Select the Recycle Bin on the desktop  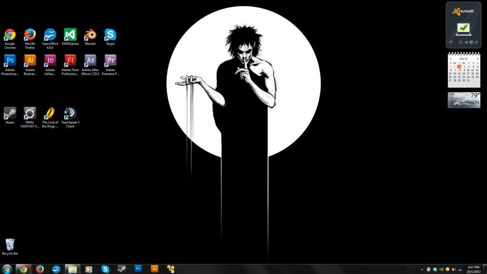(x=10, y=247)
